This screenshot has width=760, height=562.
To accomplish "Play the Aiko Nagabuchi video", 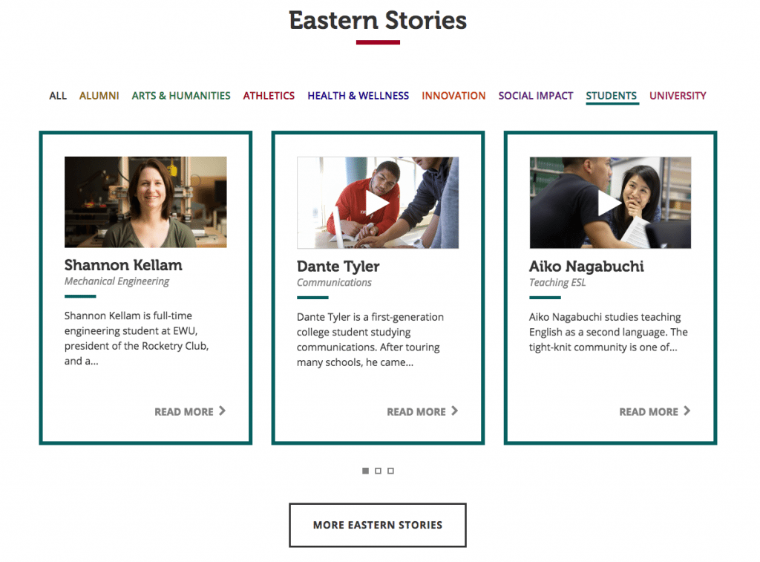I will tap(609, 203).
